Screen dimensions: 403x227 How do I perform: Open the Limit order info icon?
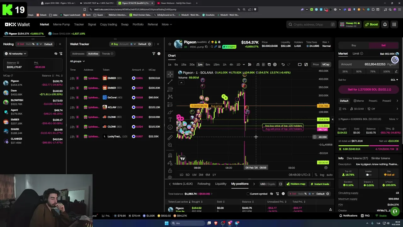(x=361, y=54)
